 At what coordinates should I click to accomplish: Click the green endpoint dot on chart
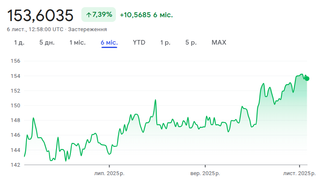coord(307,78)
